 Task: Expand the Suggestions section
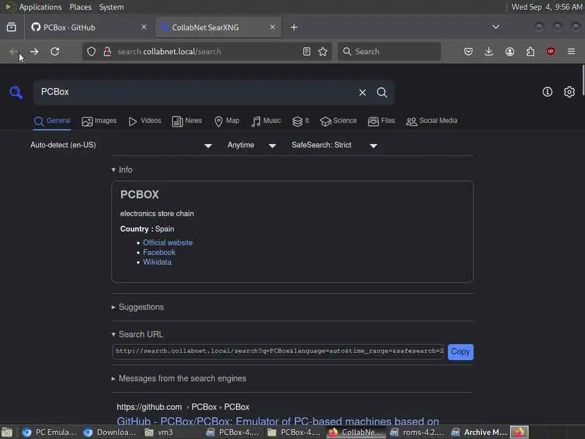click(138, 307)
